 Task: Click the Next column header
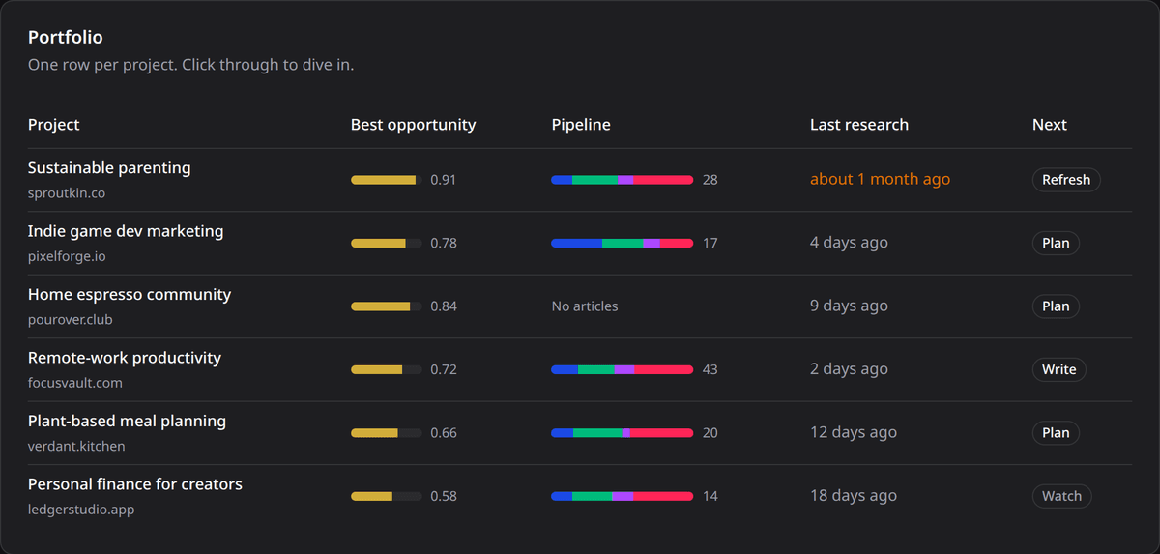[1050, 125]
